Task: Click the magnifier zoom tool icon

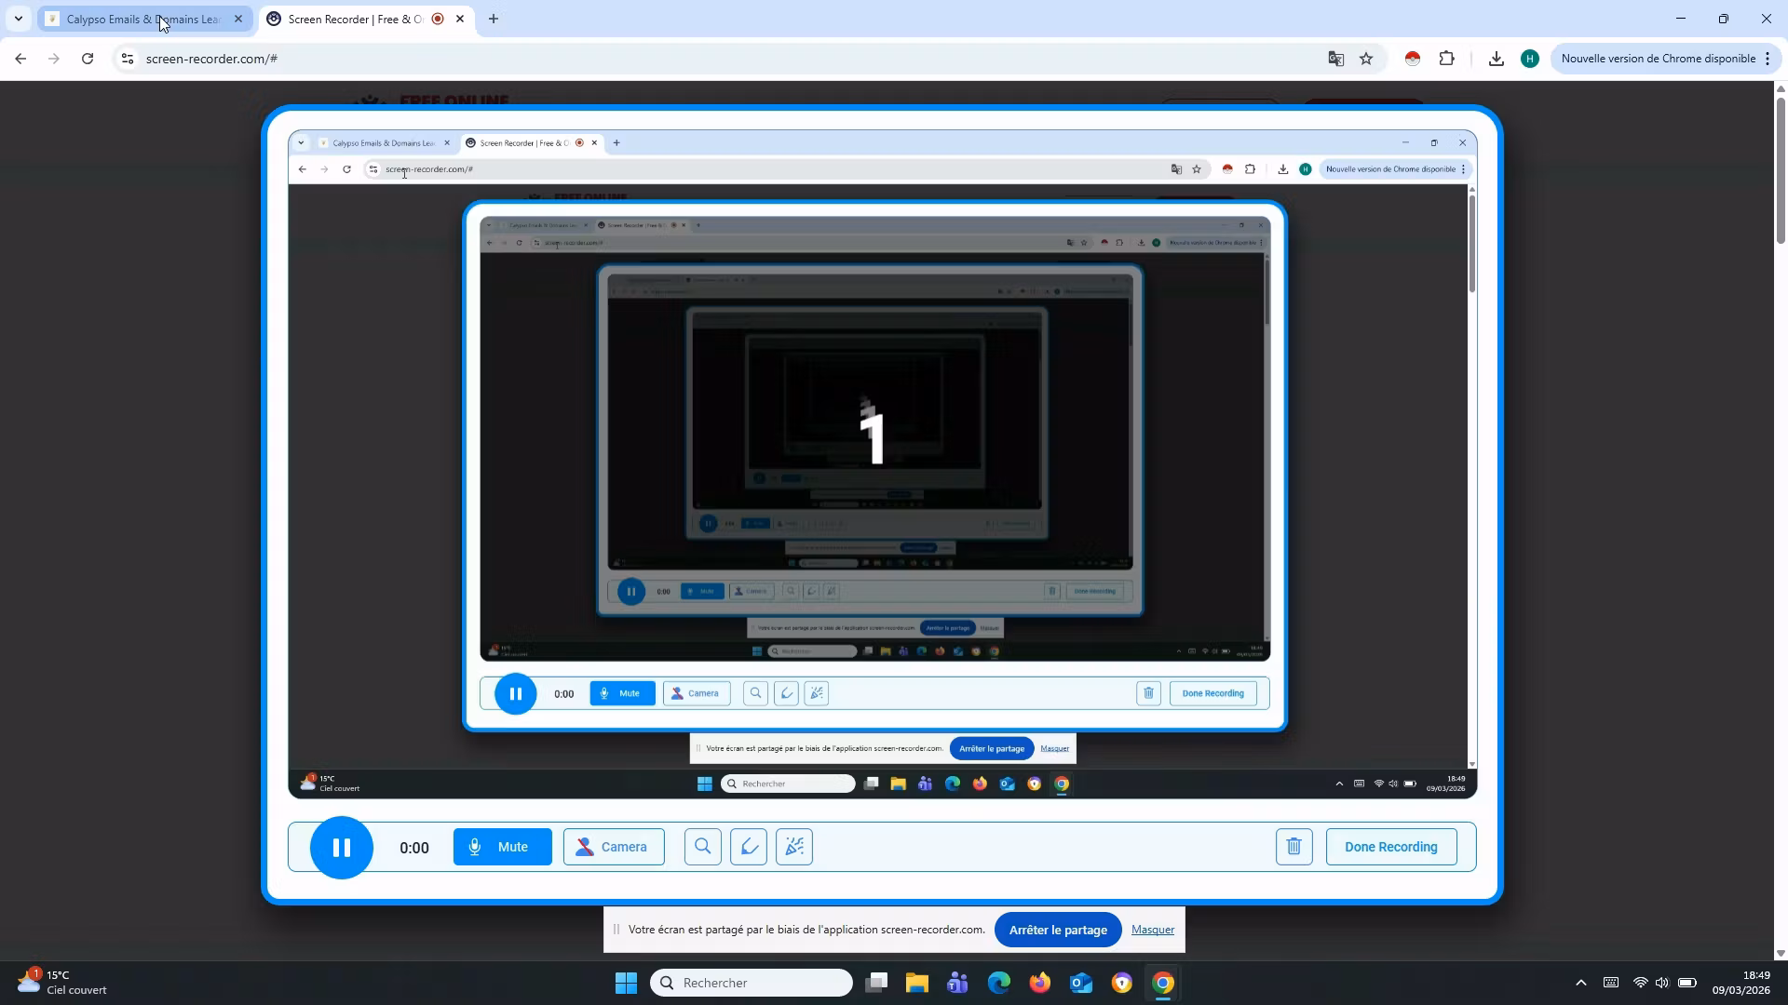Action: (x=703, y=847)
